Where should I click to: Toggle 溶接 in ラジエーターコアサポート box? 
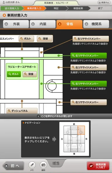tap(30, 74)
